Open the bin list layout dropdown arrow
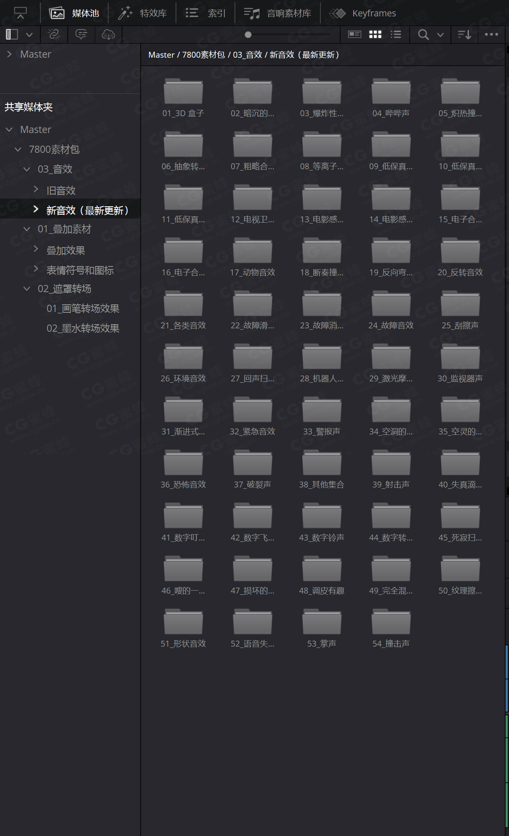Image resolution: width=509 pixels, height=836 pixels. tap(29, 35)
